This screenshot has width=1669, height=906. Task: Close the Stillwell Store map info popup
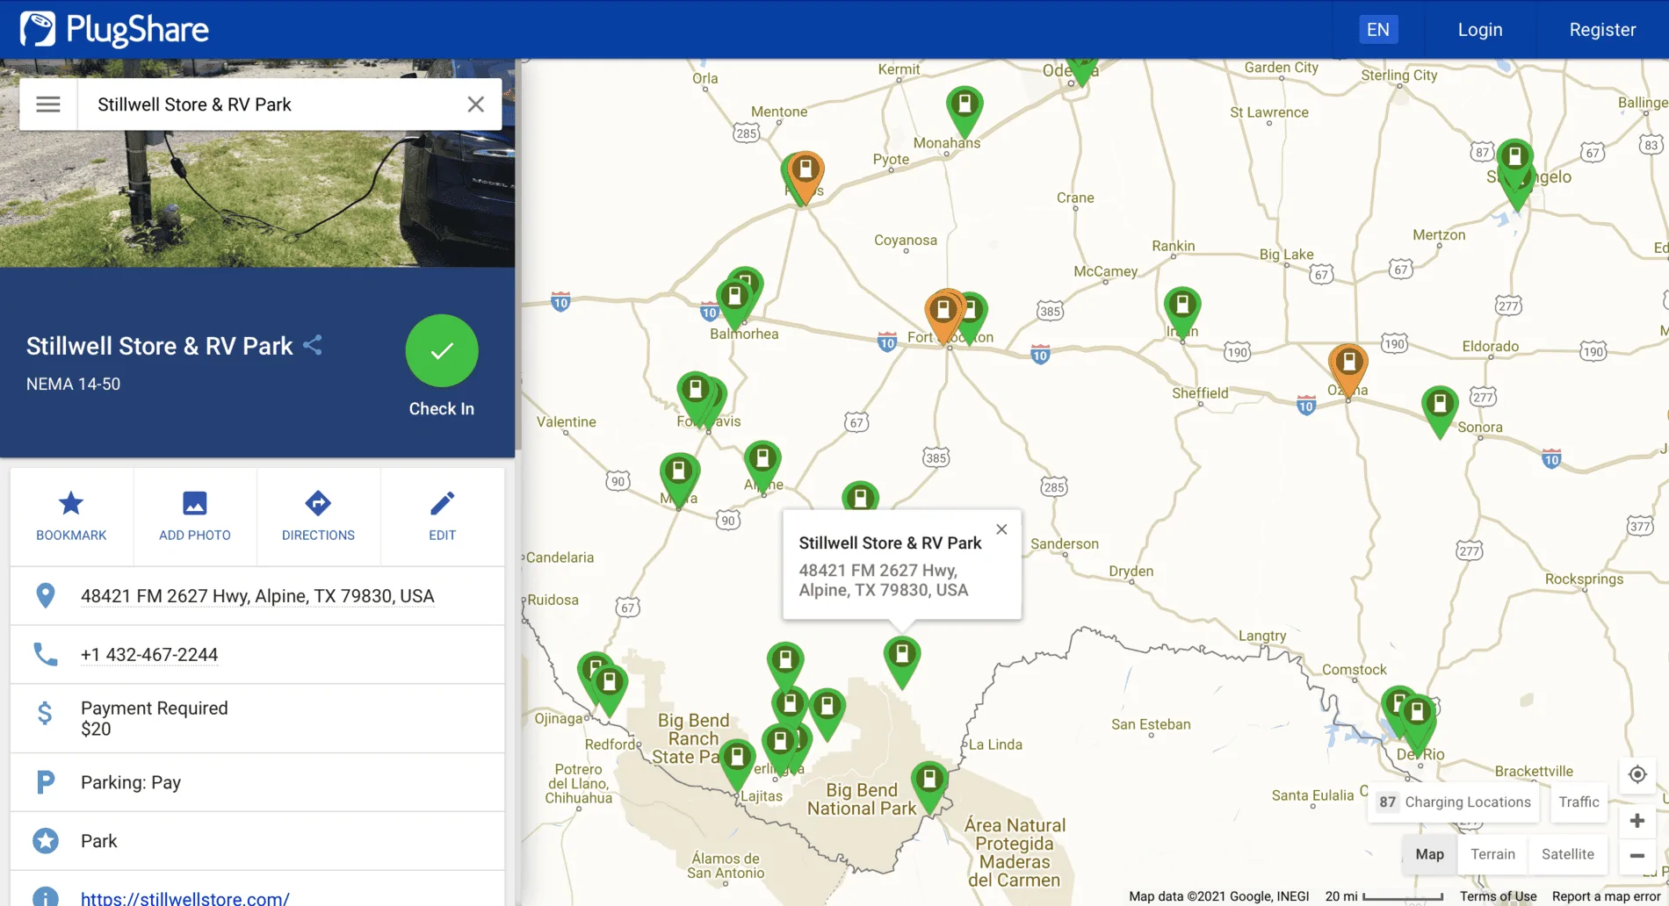coord(1001,529)
